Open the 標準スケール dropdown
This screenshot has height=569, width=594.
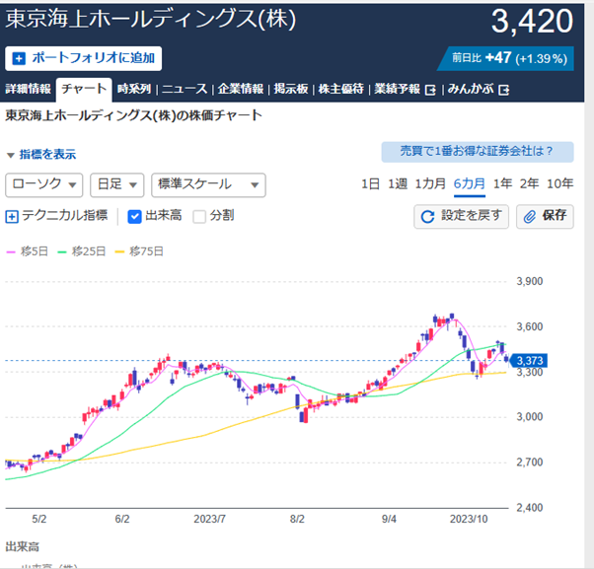coord(208,184)
